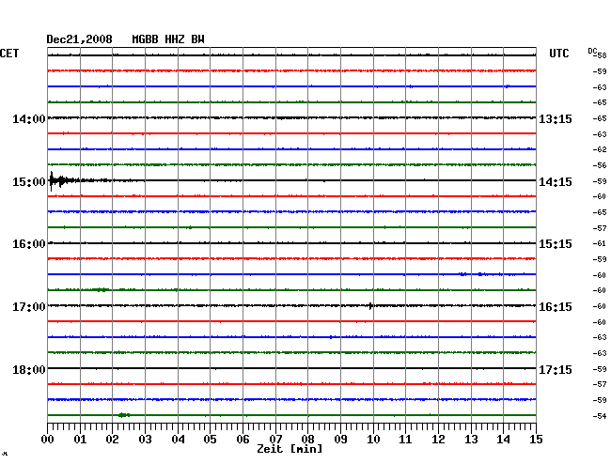This screenshot has width=611, height=464.
Task: Click minute label "10" on the x-axis
Action: [x=373, y=440]
